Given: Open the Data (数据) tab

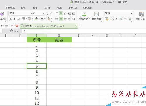Looking at the screenshot, I should coord(35,8).
